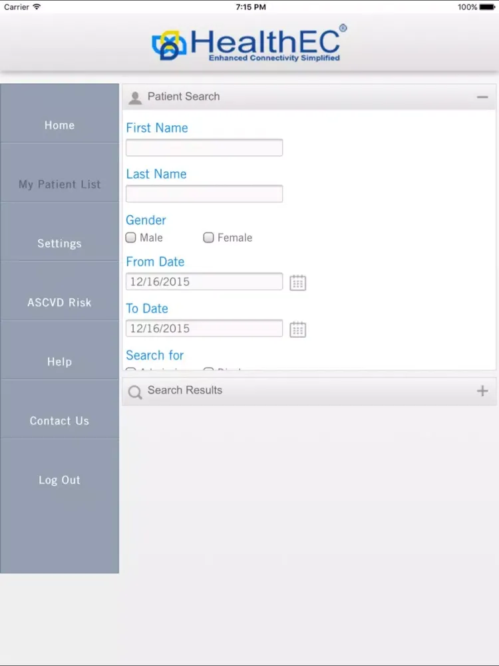
Task: Check the Female gender checkbox
Action: coord(208,238)
